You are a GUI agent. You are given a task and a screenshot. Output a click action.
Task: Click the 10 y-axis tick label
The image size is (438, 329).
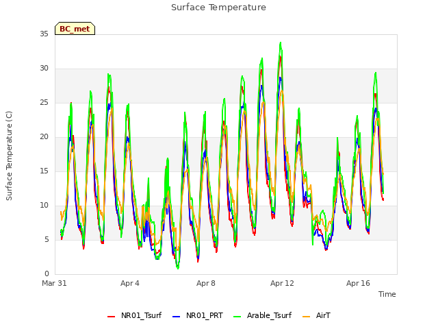click(x=44, y=206)
